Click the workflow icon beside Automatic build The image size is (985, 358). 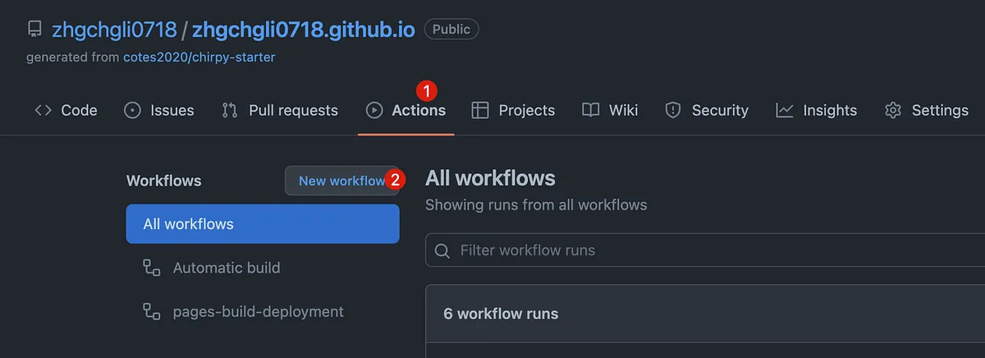click(x=151, y=268)
